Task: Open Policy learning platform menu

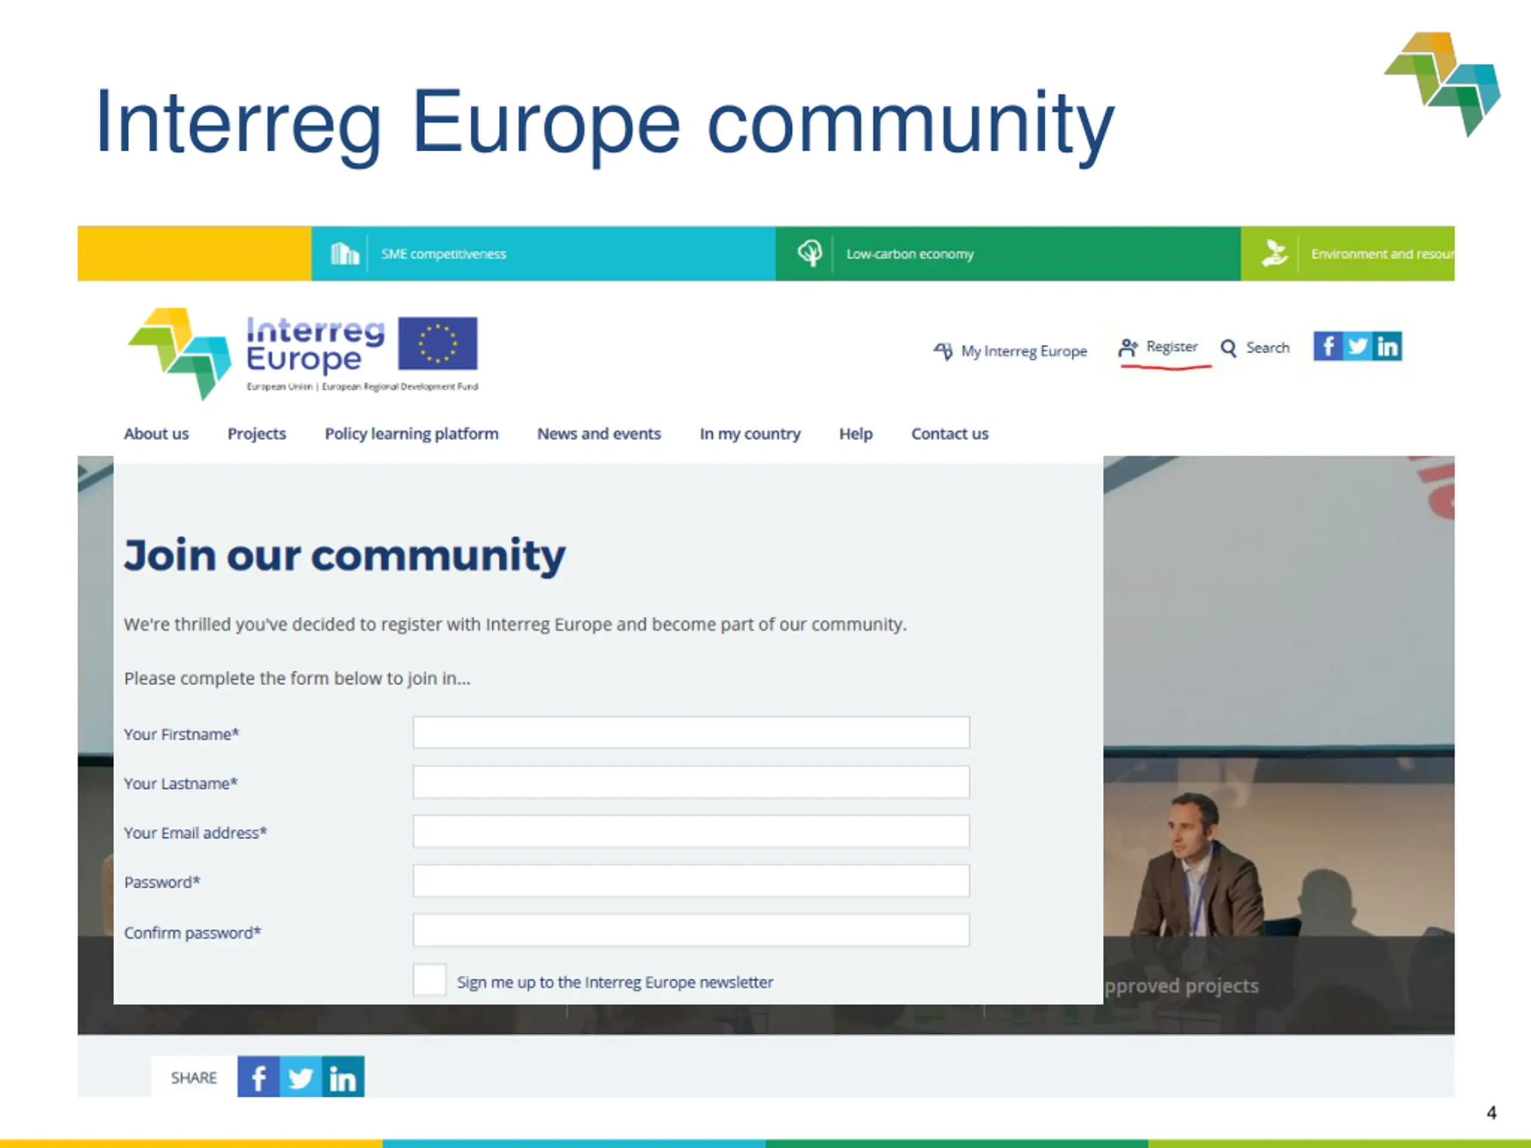Action: point(412,434)
